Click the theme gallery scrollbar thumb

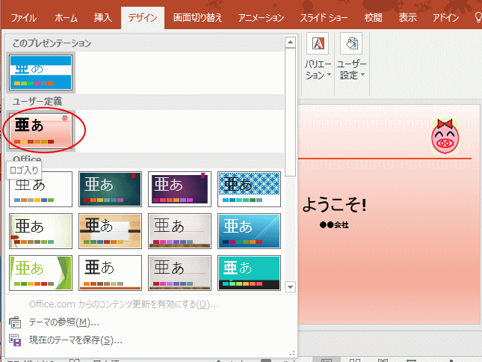coord(290,112)
